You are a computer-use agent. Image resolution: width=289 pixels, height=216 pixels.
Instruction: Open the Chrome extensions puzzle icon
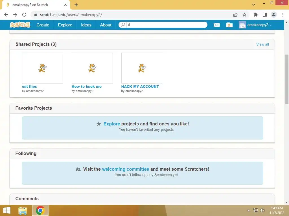coord(256,15)
